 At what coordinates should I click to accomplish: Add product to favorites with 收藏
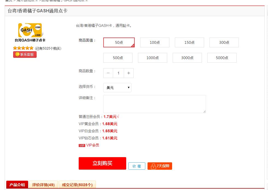pos(137,166)
